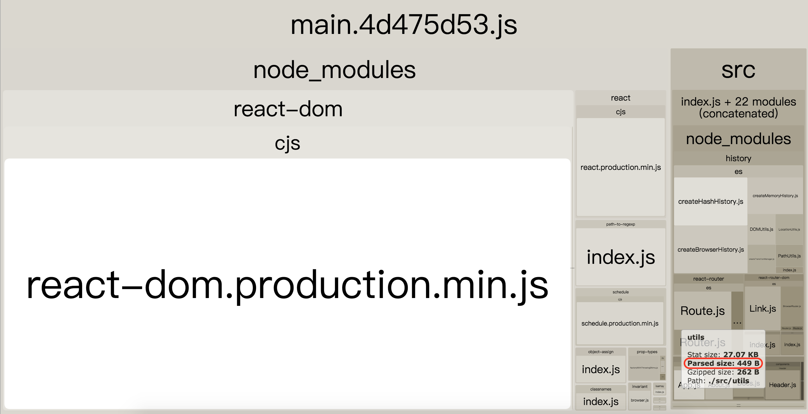Click the invariant package header
Viewport: 808px width, 414px height.
(x=639, y=387)
